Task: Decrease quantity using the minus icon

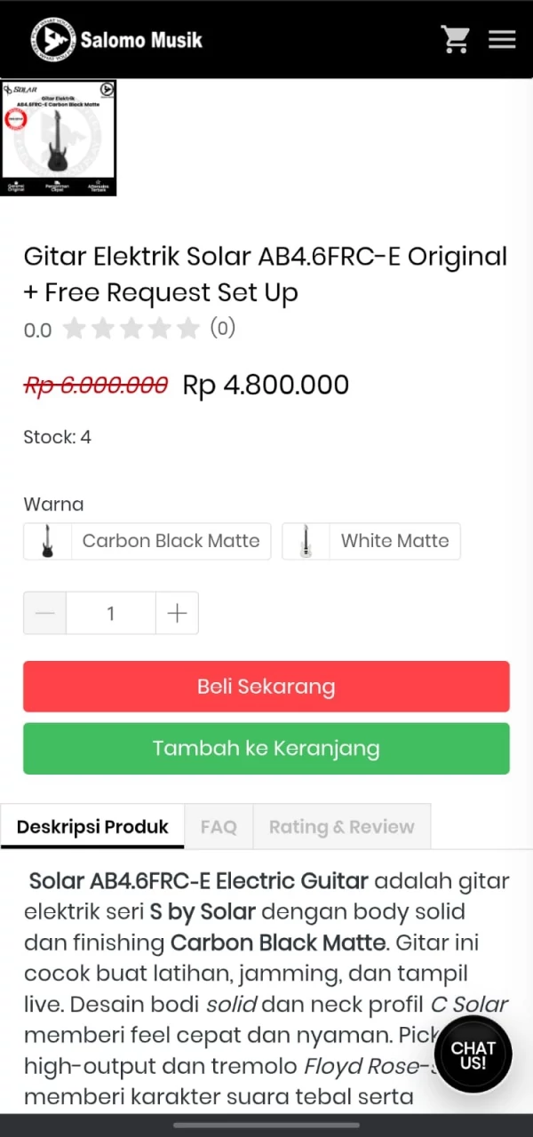Action: pos(44,613)
